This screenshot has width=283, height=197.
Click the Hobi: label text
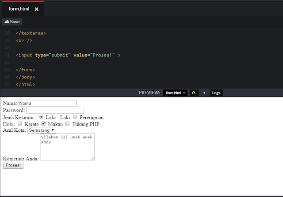point(9,124)
